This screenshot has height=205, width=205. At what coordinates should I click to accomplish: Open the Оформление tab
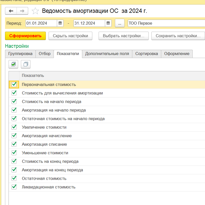177,54
